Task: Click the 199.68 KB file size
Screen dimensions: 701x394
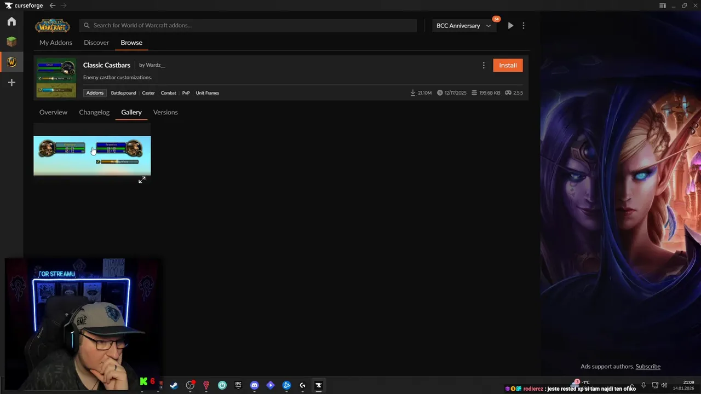Action: 486,93
